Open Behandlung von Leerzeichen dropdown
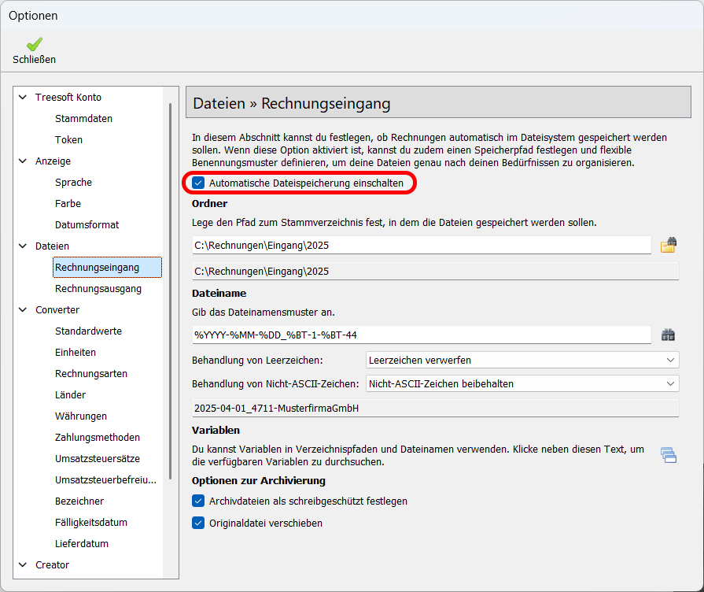This screenshot has width=704, height=592. [522, 361]
